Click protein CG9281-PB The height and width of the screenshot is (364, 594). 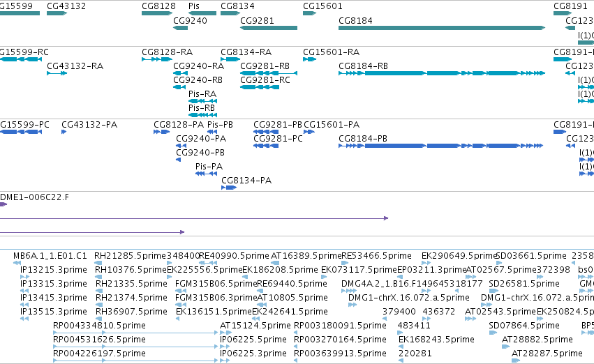(x=278, y=125)
